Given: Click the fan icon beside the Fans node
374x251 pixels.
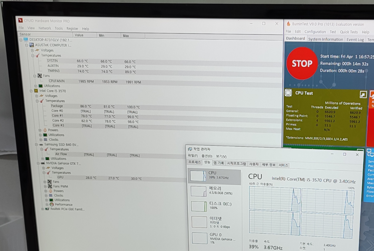Looking at the screenshot, I should [x=40, y=76].
